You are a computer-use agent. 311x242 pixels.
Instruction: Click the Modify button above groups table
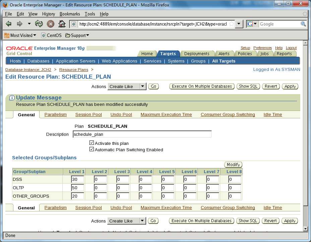pos(233,165)
